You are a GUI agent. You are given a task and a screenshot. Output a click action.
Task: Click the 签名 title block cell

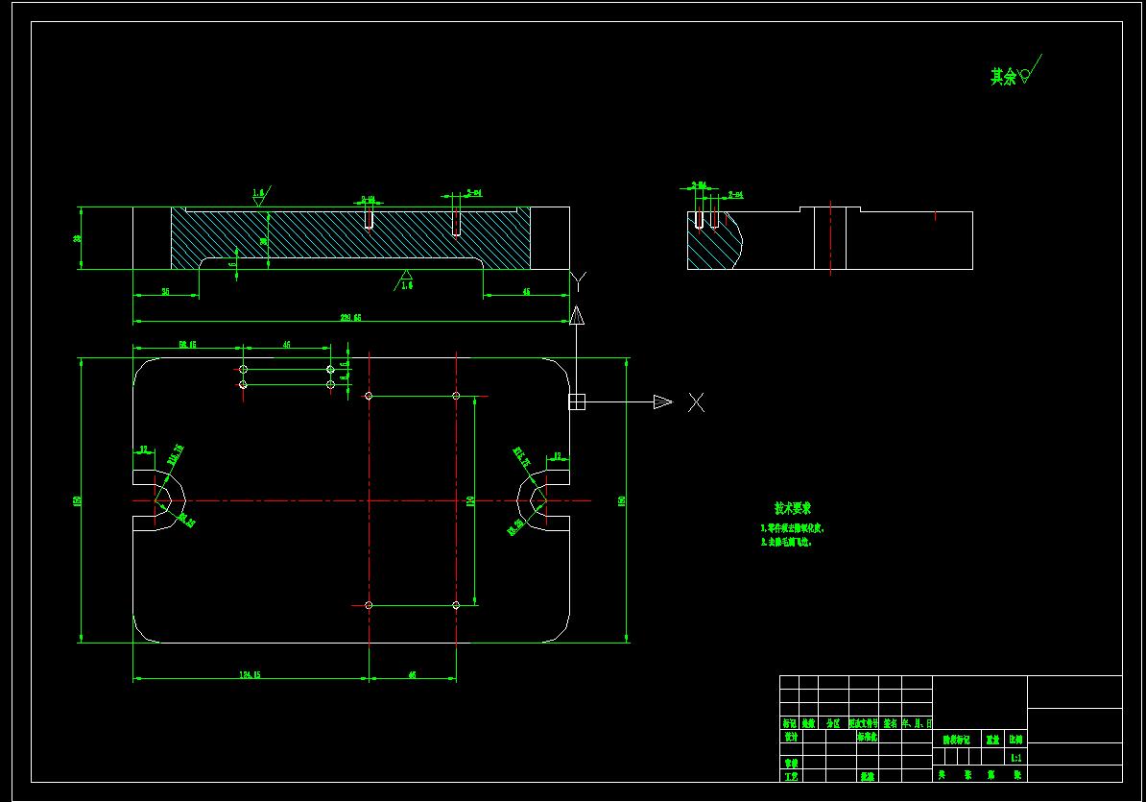[890, 723]
